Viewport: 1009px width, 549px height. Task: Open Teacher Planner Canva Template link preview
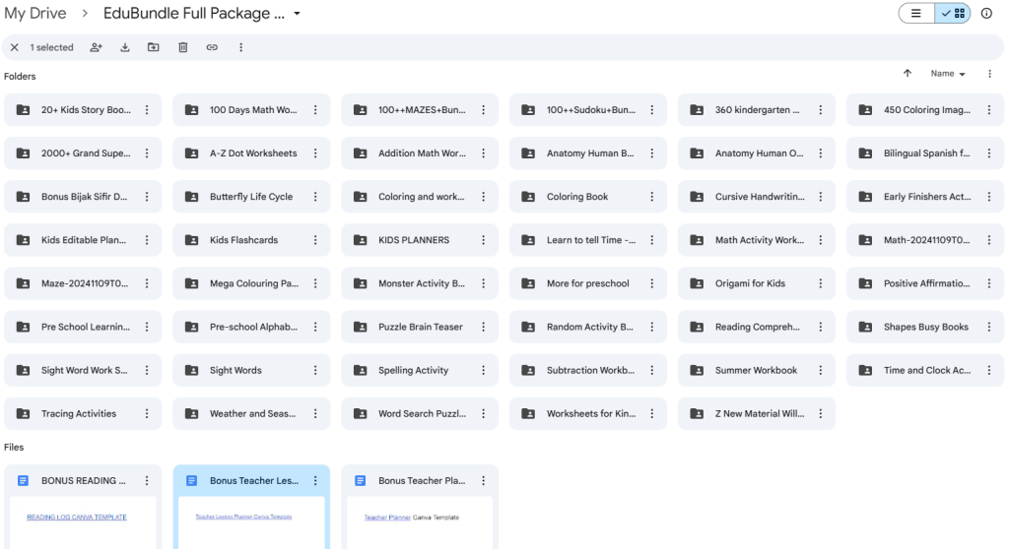[x=412, y=518]
